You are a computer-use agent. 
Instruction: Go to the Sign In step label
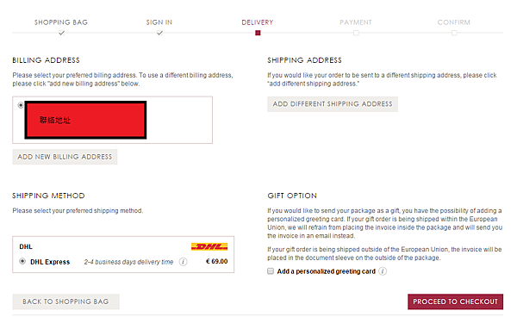point(159,22)
